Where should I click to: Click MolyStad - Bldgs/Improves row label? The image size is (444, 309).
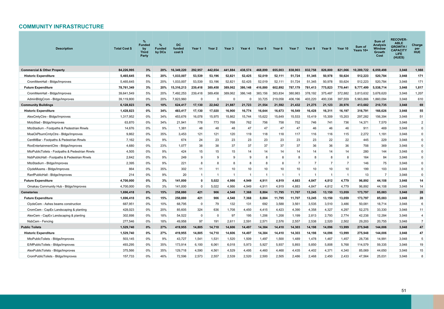[x=46, y=122]
